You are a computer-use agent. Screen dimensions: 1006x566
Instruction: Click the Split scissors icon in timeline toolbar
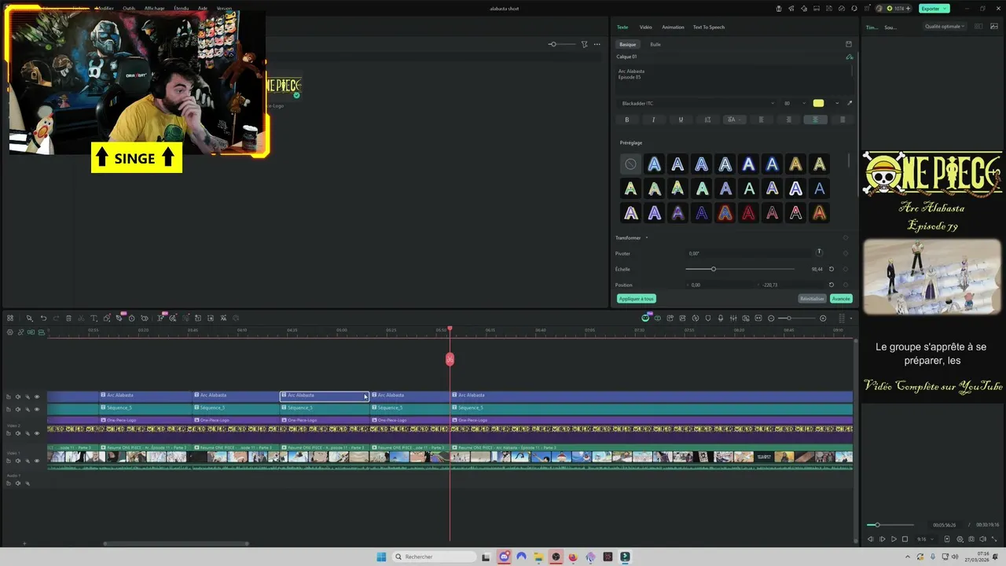pyautogui.click(x=81, y=318)
